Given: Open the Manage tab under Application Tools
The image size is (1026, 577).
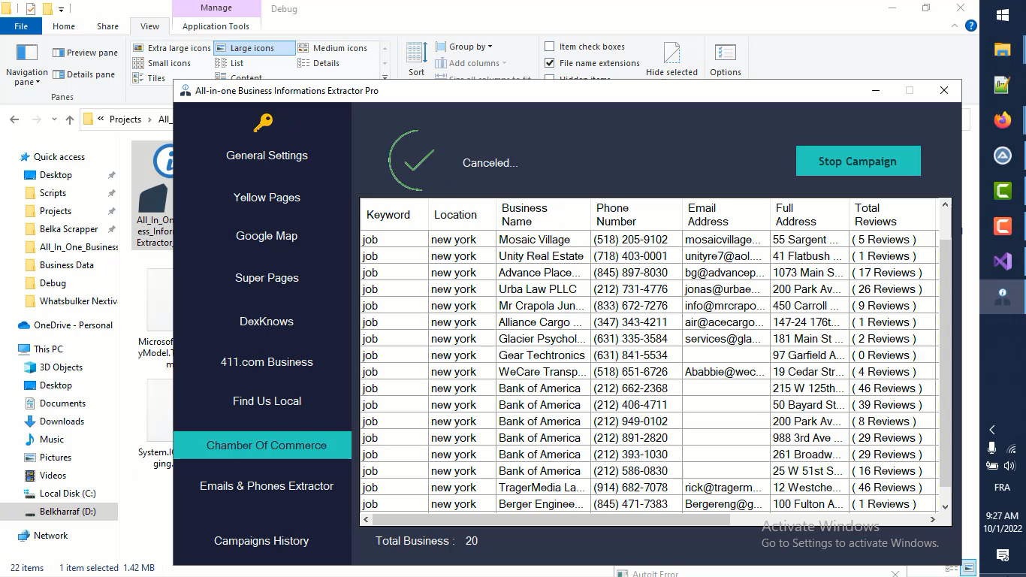Looking at the screenshot, I should point(216,8).
